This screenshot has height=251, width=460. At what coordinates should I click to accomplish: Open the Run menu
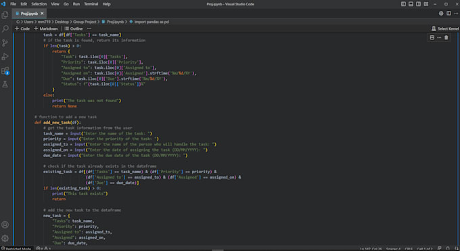pos(76,4)
